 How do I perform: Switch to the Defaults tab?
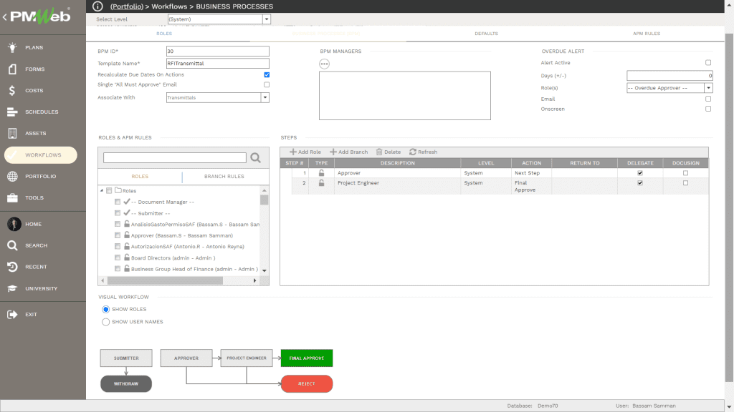coord(487,34)
